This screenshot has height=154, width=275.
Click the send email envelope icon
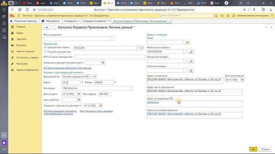point(187,42)
